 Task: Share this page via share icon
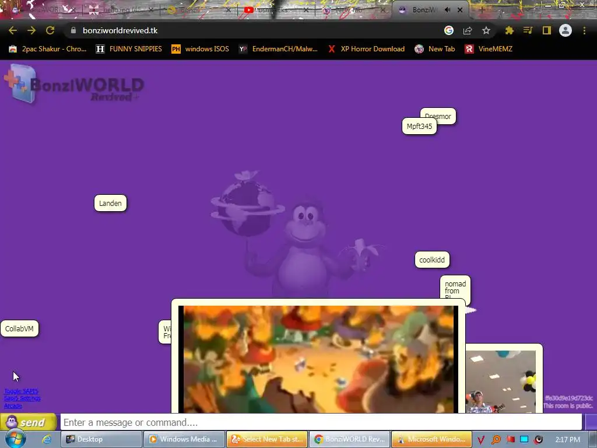[467, 30]
